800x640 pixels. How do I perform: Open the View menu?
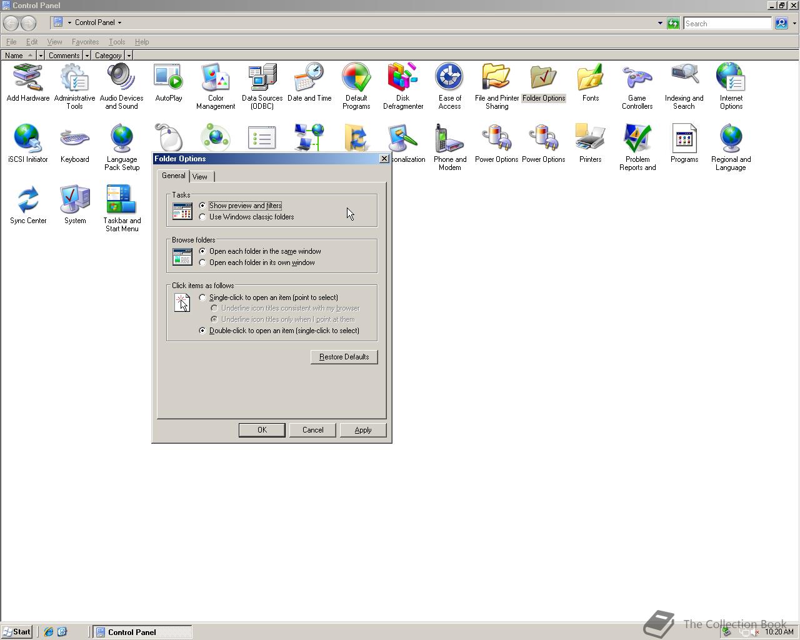click(x=54, y=42)
